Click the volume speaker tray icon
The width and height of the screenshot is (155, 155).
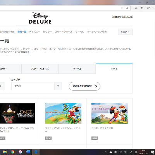126,152
